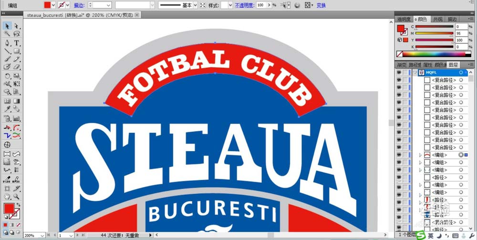Select the Pen tool

7,43
